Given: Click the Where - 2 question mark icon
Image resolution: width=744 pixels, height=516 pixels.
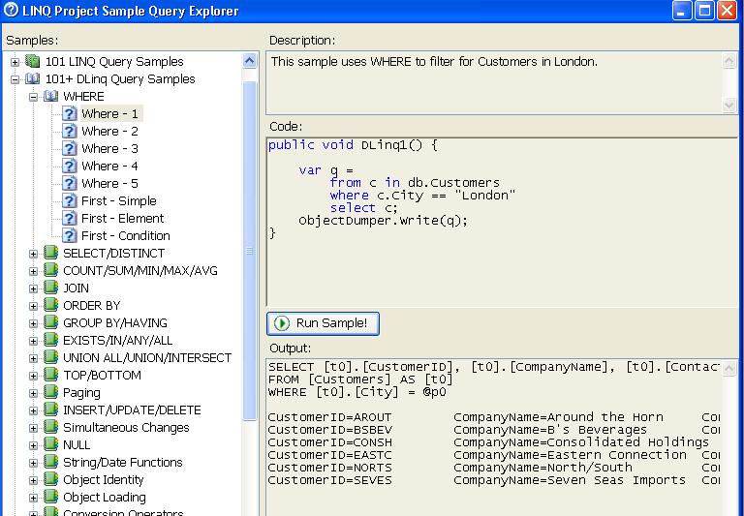Looking at the screenshot, I should tap(70, 132).
